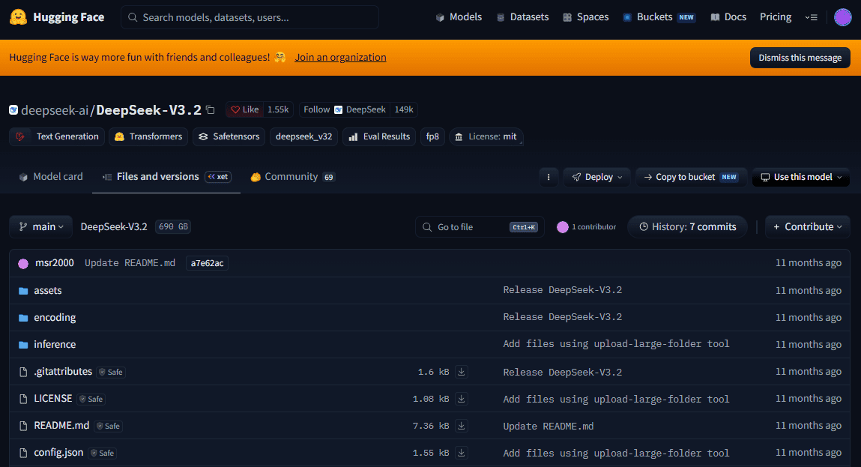
Task: Download the README.md file
Action: click(x=462, y=426)
